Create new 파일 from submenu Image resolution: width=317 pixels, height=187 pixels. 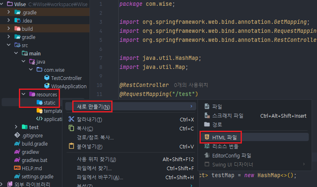pyautogui.click(x=255, y=107)
